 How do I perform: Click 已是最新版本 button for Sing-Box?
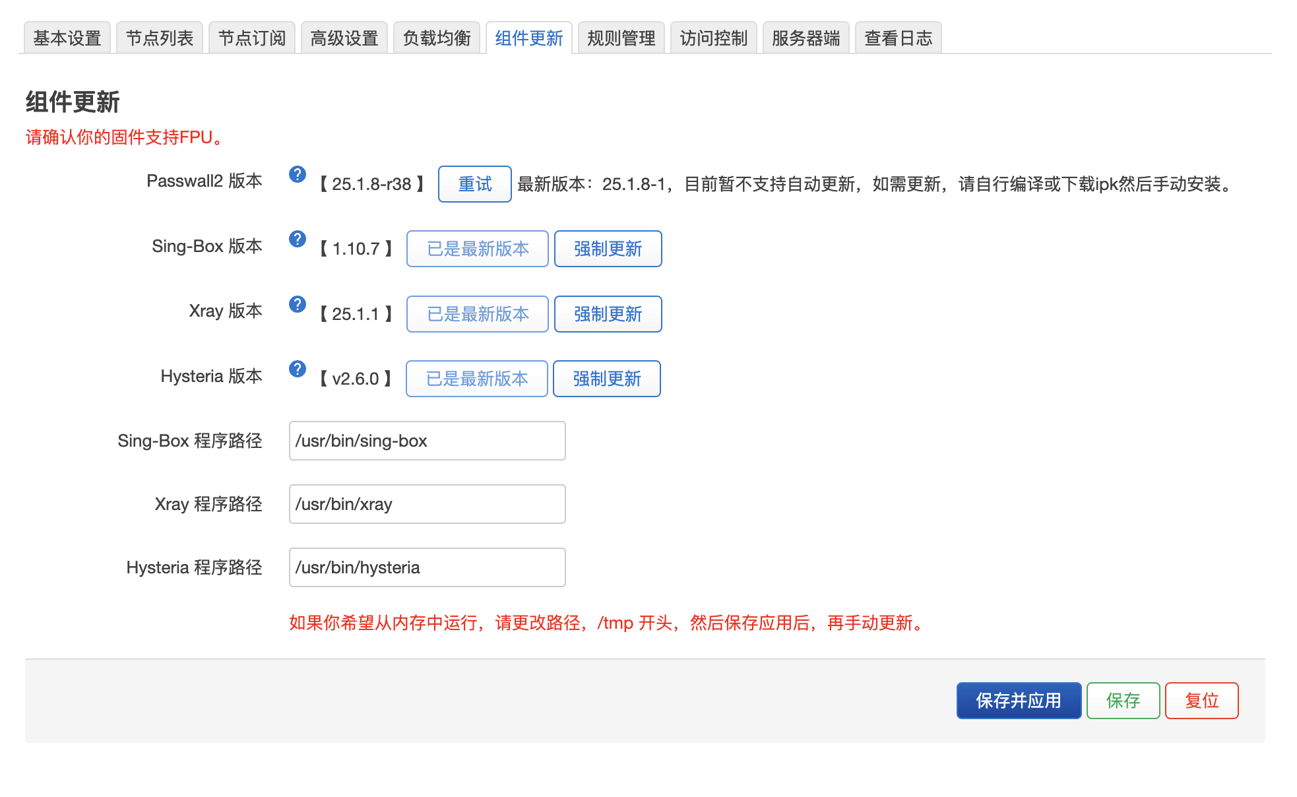pyautogui.click(x=478, y=249)
